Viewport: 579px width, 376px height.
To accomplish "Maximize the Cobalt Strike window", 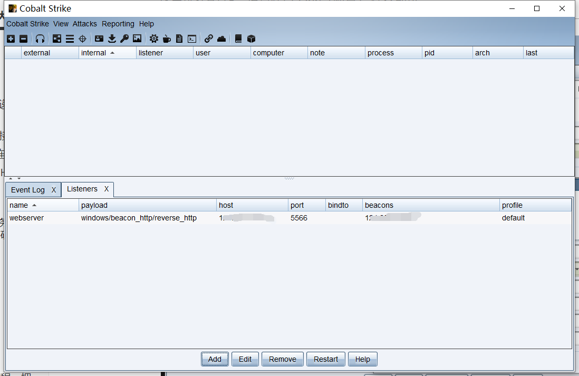I will [x=537, y=8].
